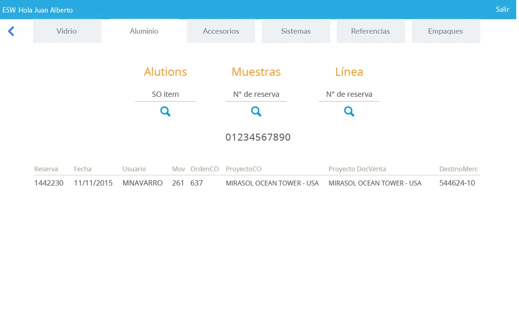Click the Reserva column header
Viewport: 519px width, 324px height.
(46, 169)
